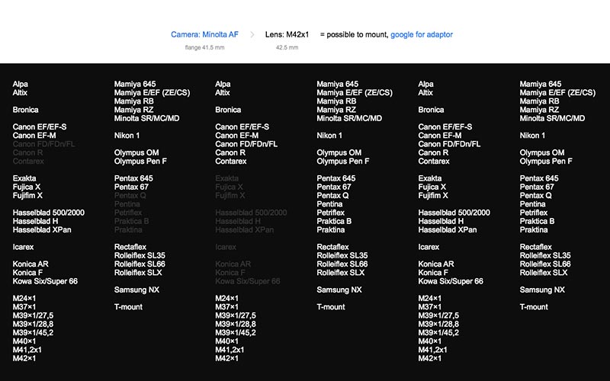Select 'Pentax 67' directly above dimmed 'Pentax Q'
This screenshot has height=381, width=610.
(131, 187)
